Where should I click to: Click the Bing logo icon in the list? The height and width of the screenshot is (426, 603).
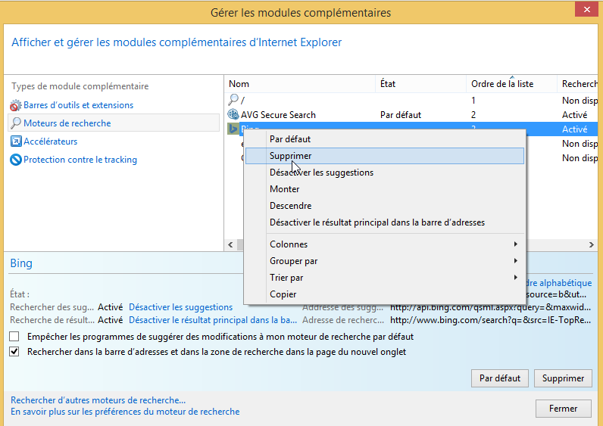pyautogui.click(x=233, y=129)
